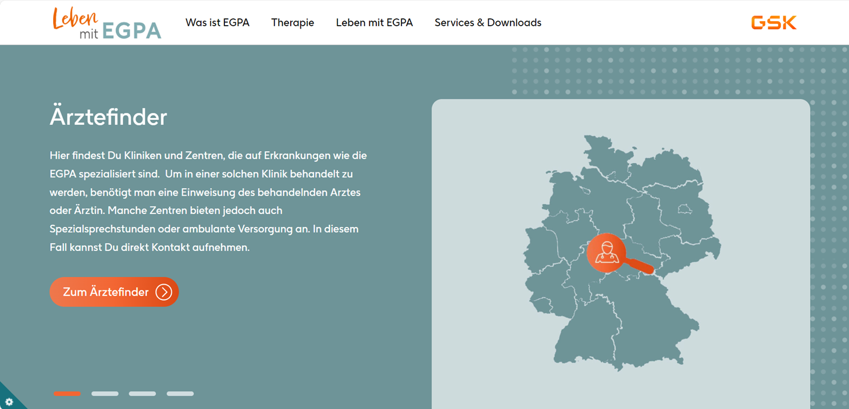The width and height of the screenshot is (849, 409).
Task: Click the paragraph starting Hier findest Du Kliniken
Action: pos(208,201)
